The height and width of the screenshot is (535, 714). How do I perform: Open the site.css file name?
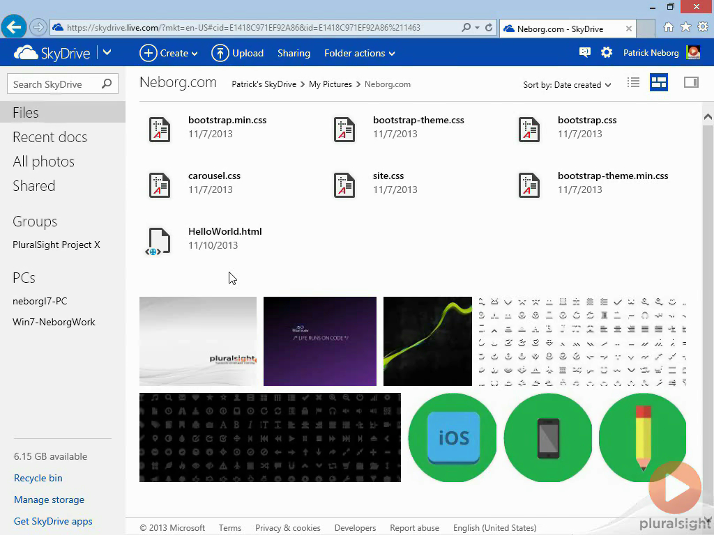[x=388, y=176]
